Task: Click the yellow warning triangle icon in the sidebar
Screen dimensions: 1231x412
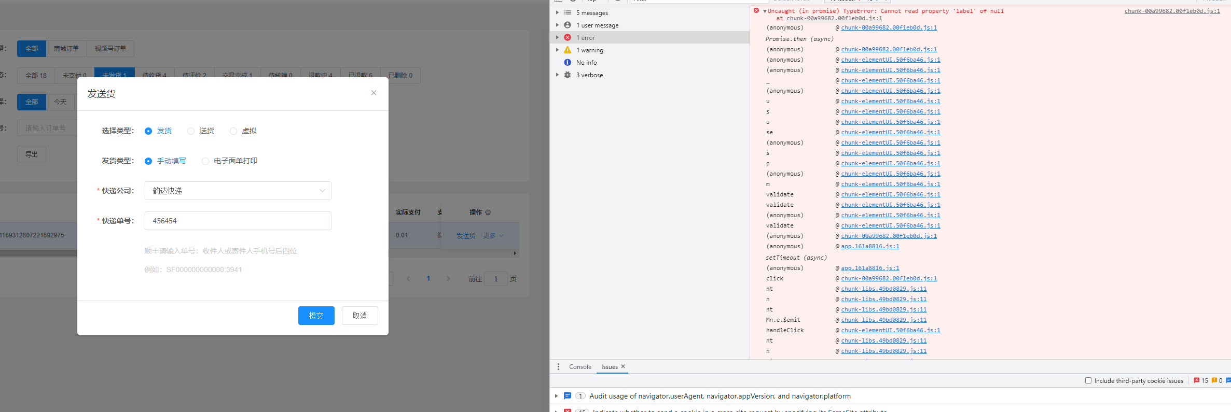Action: [568, 50]
